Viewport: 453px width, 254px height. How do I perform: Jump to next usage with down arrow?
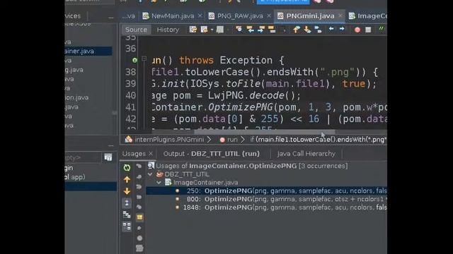127,191
